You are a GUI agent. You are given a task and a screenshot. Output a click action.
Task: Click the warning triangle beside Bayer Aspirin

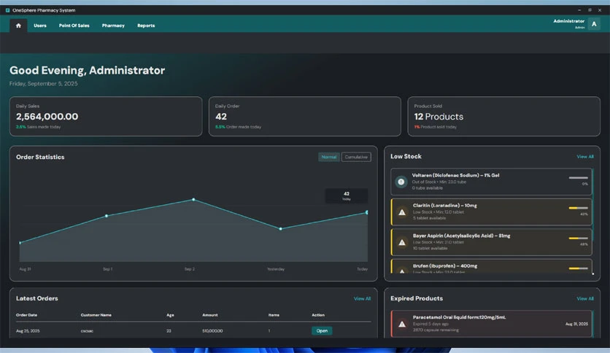tap(402, 243)
